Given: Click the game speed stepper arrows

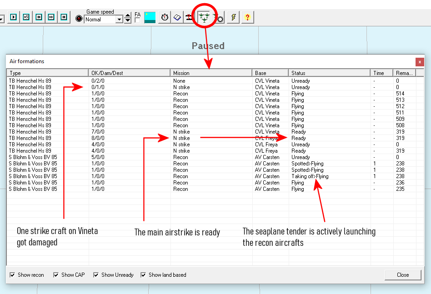Looking at the screenshot, I should pyautogui.click(x=128, y=18).
